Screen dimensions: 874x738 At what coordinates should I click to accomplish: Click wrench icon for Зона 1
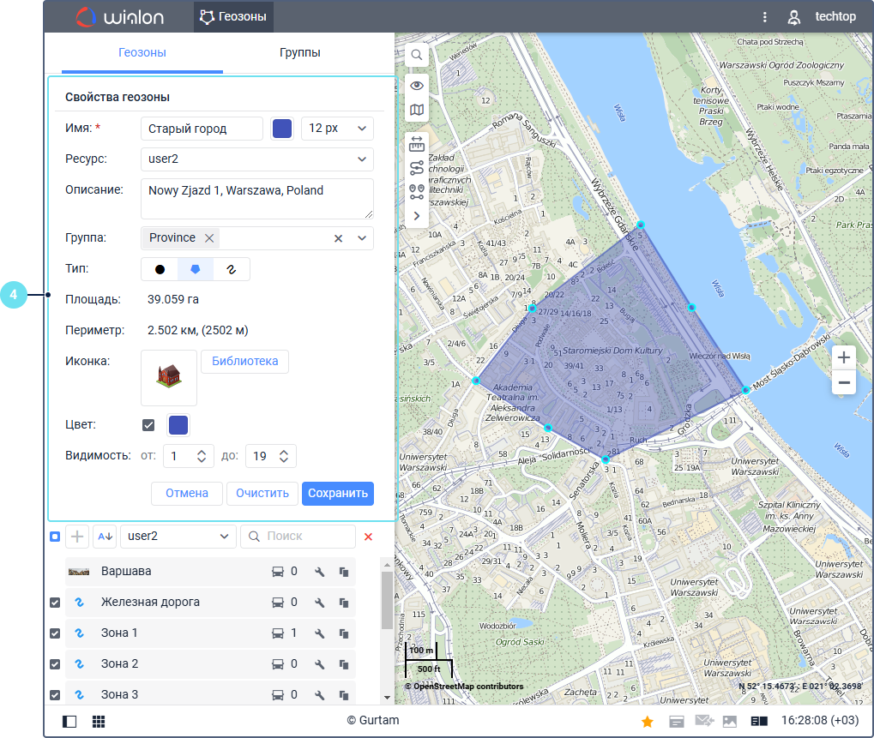tap(319, 633)
